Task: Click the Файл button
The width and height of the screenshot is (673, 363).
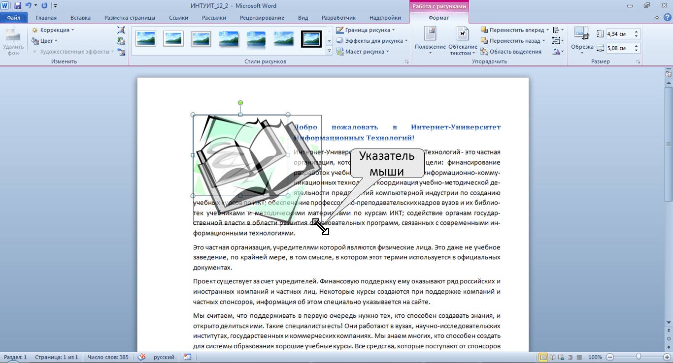Action: coord(14,18)
